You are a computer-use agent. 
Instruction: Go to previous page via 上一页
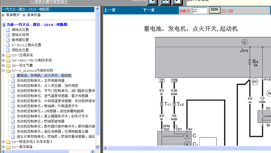click(x=110, y=10)
